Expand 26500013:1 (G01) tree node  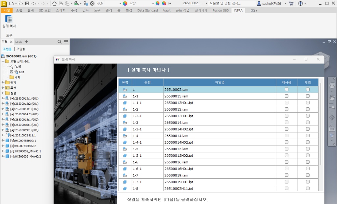click(3, 98)
